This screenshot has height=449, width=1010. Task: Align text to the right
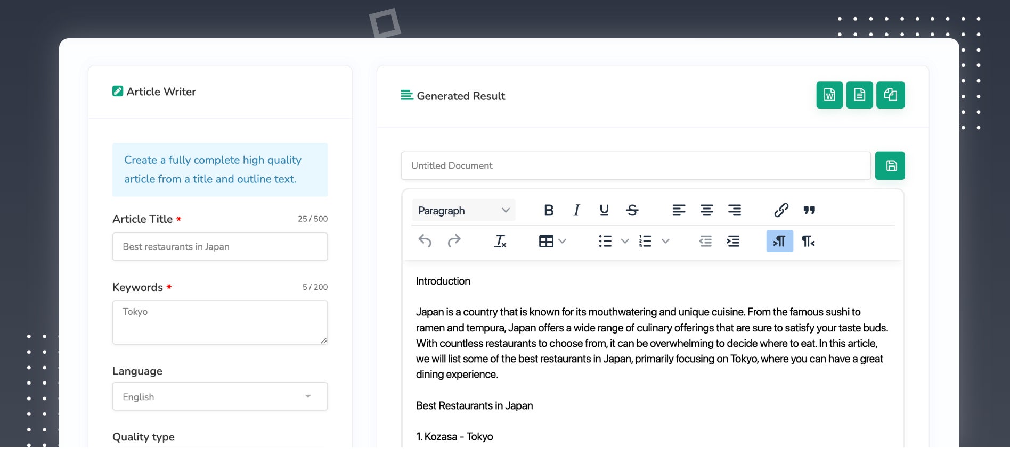point(735,210)
